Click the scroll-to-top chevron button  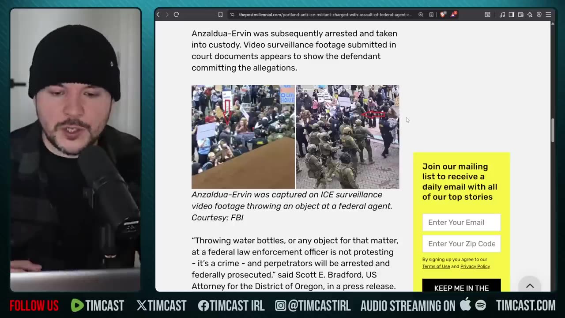tap(530, 286)
